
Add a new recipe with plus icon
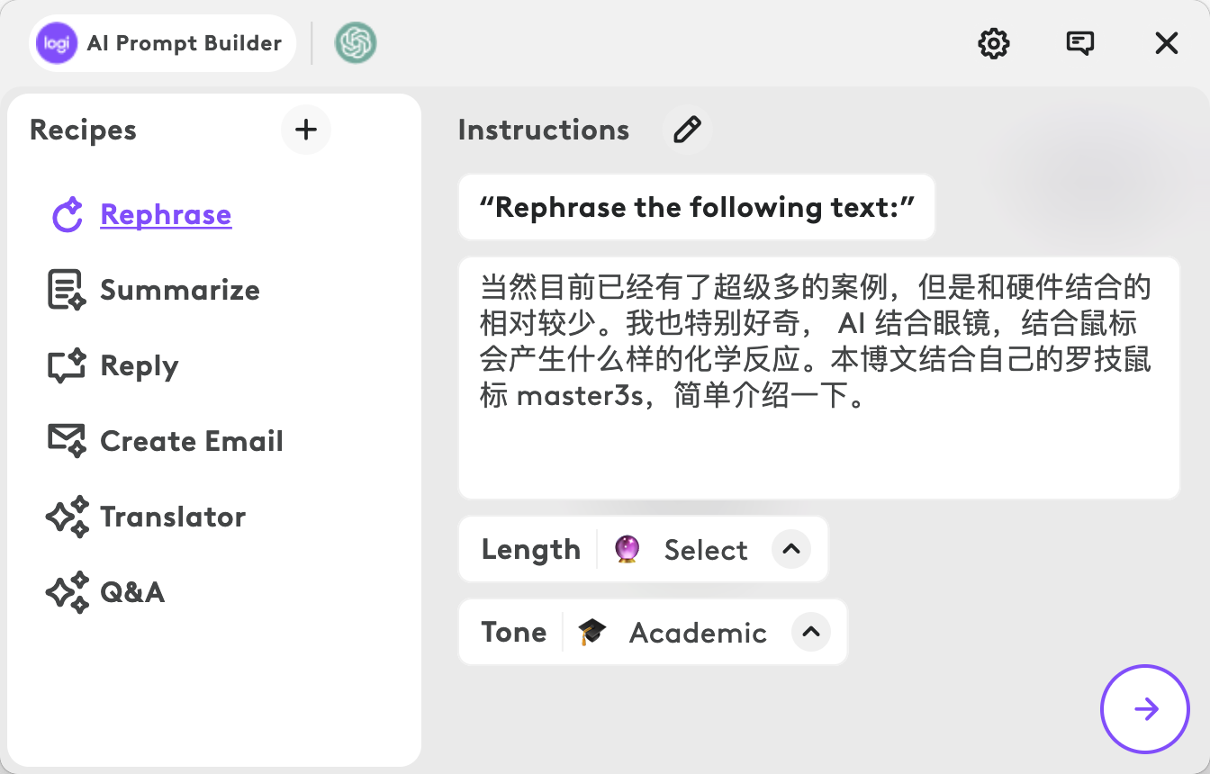tap(306, 130)
